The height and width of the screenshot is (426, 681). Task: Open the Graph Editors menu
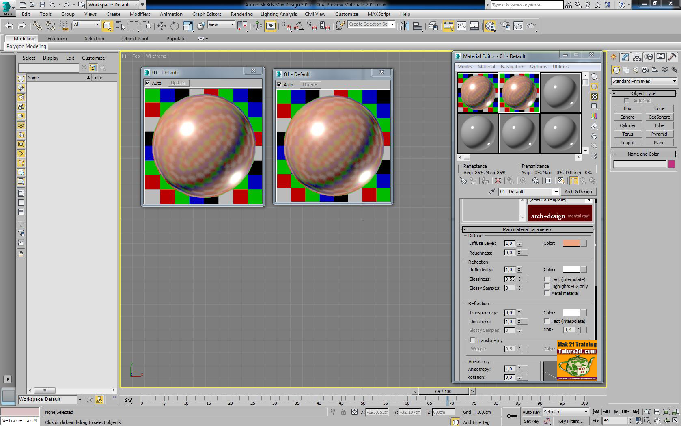point(207,14)
